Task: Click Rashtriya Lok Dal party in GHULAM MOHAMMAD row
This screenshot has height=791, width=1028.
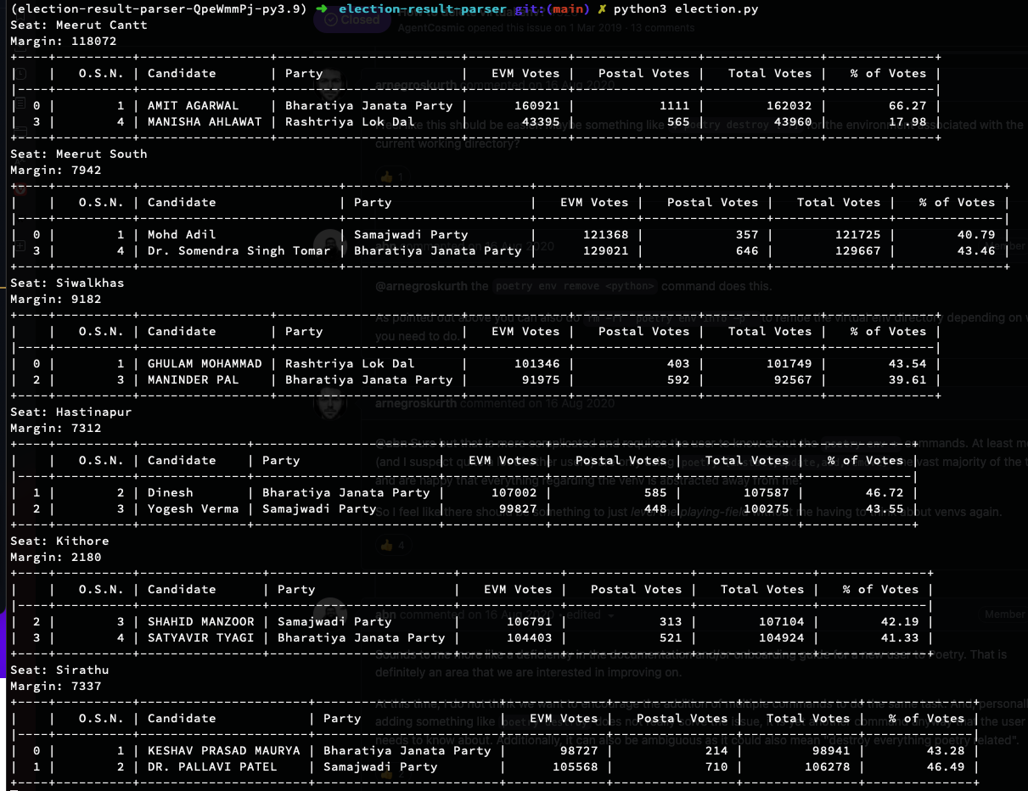Action: click(350, 364)
